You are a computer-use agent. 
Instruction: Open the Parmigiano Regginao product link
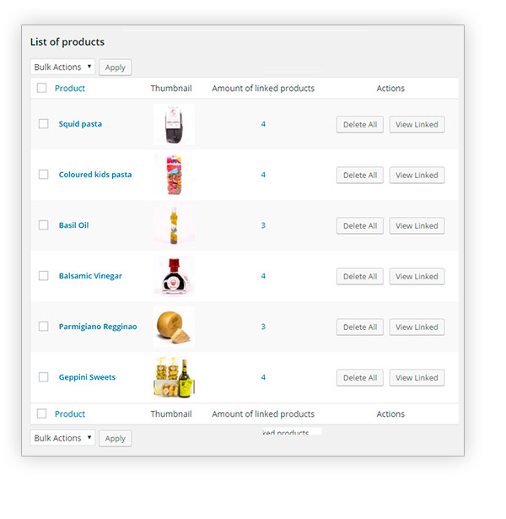(x=98, y=327)
